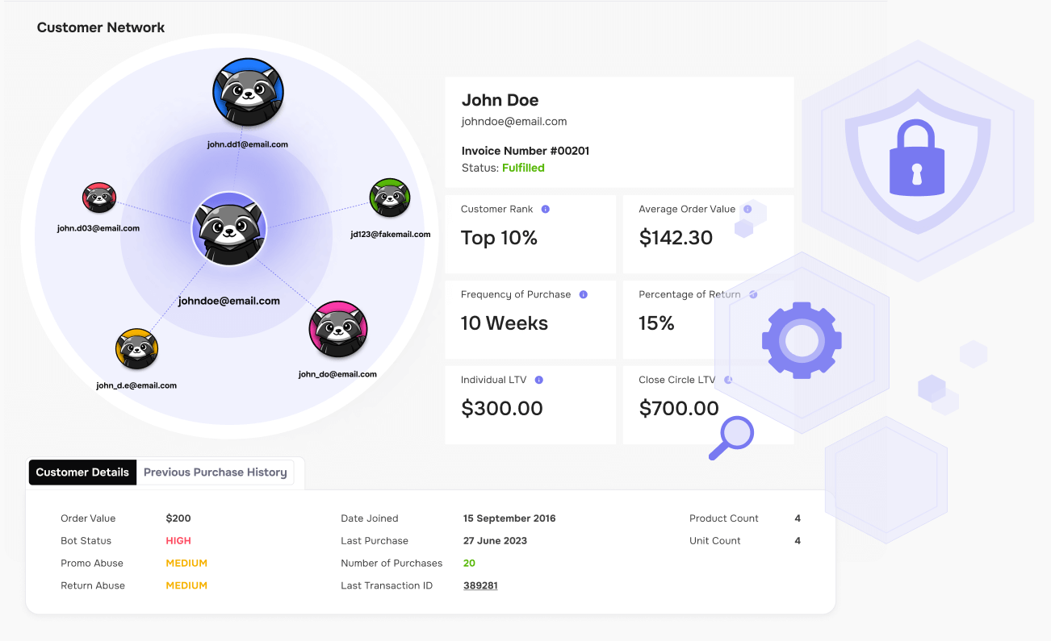The height and width of the screenshot is (641, 1051).
Task: Open the Customer Rank info tooltip icon
Action: 546,209
